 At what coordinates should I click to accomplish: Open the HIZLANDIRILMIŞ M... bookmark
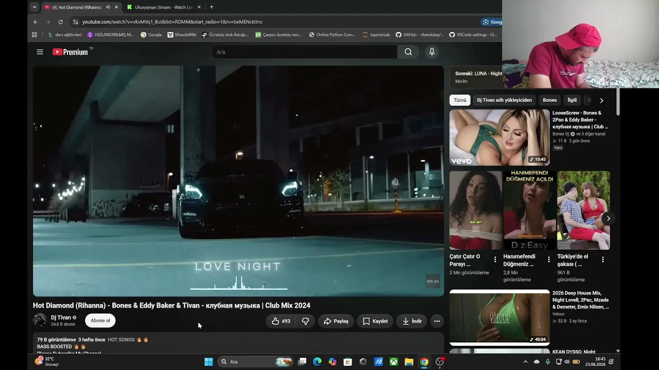click(x=111, y=35)
